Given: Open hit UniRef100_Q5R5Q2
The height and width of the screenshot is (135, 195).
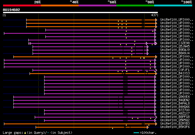Looking at the screenshot, I should coord(175,120).
